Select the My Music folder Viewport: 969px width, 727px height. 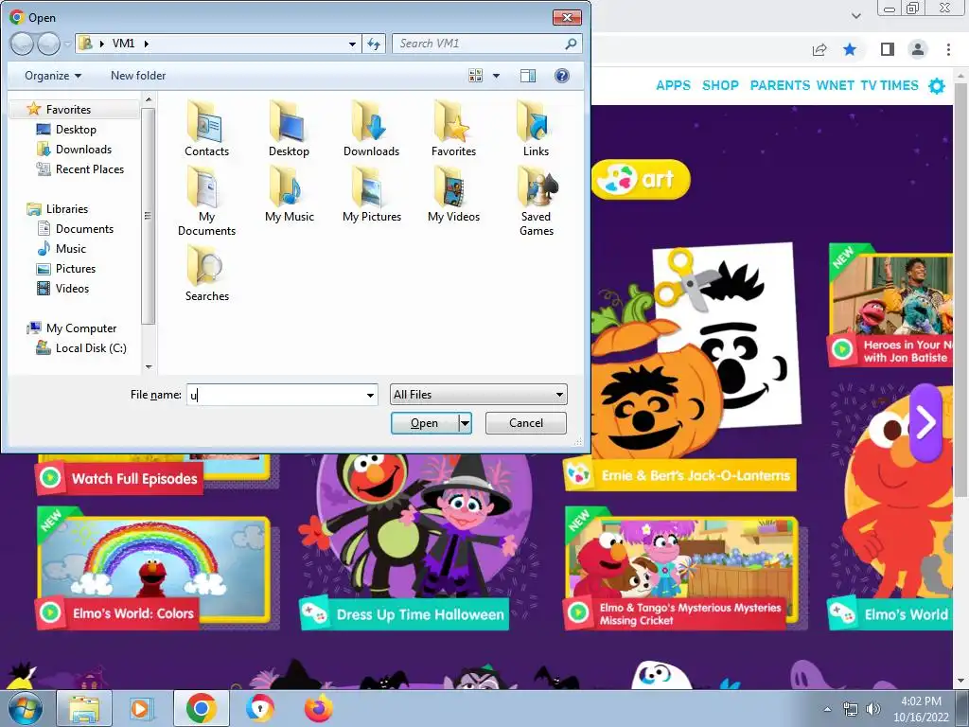click(289, 195)
